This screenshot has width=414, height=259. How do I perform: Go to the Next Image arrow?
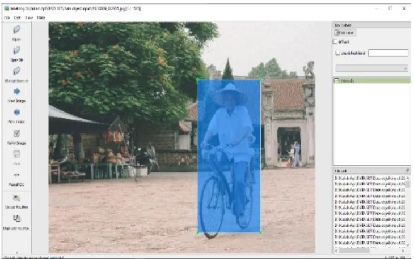16,92
